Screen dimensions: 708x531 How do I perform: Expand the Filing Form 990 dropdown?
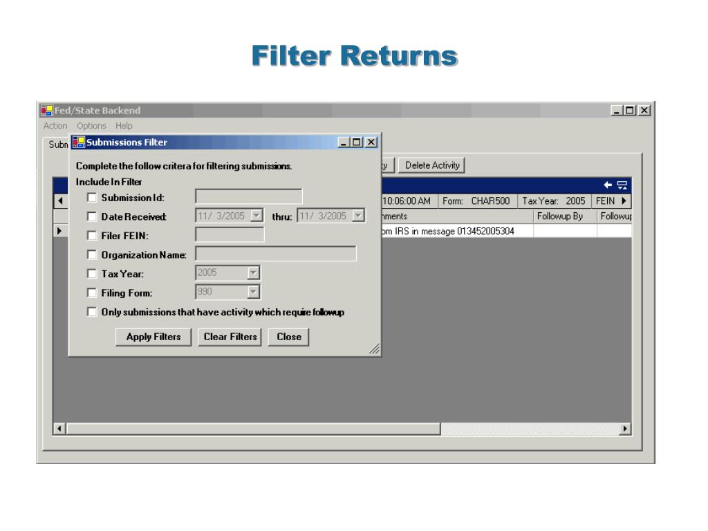(253, 292)
